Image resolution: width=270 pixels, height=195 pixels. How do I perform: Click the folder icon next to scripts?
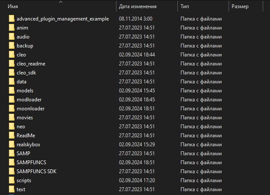tap(12, 180)
